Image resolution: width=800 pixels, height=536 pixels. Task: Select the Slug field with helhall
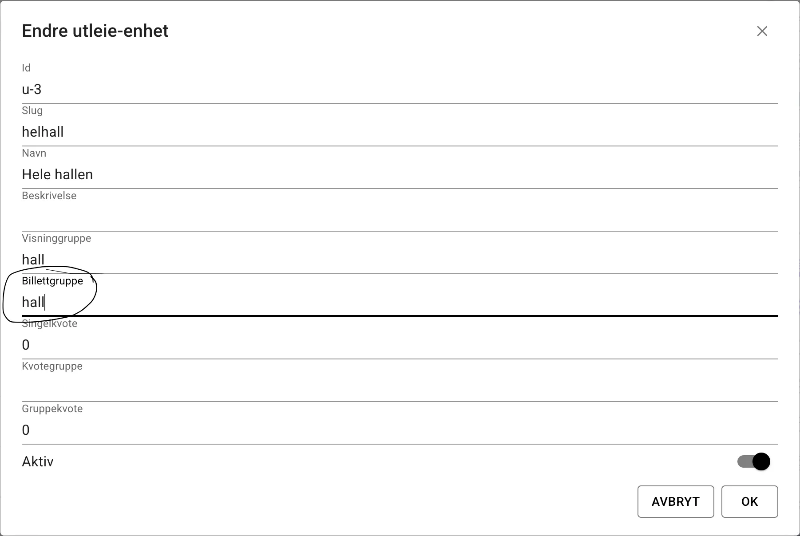(x=178, y=131)
